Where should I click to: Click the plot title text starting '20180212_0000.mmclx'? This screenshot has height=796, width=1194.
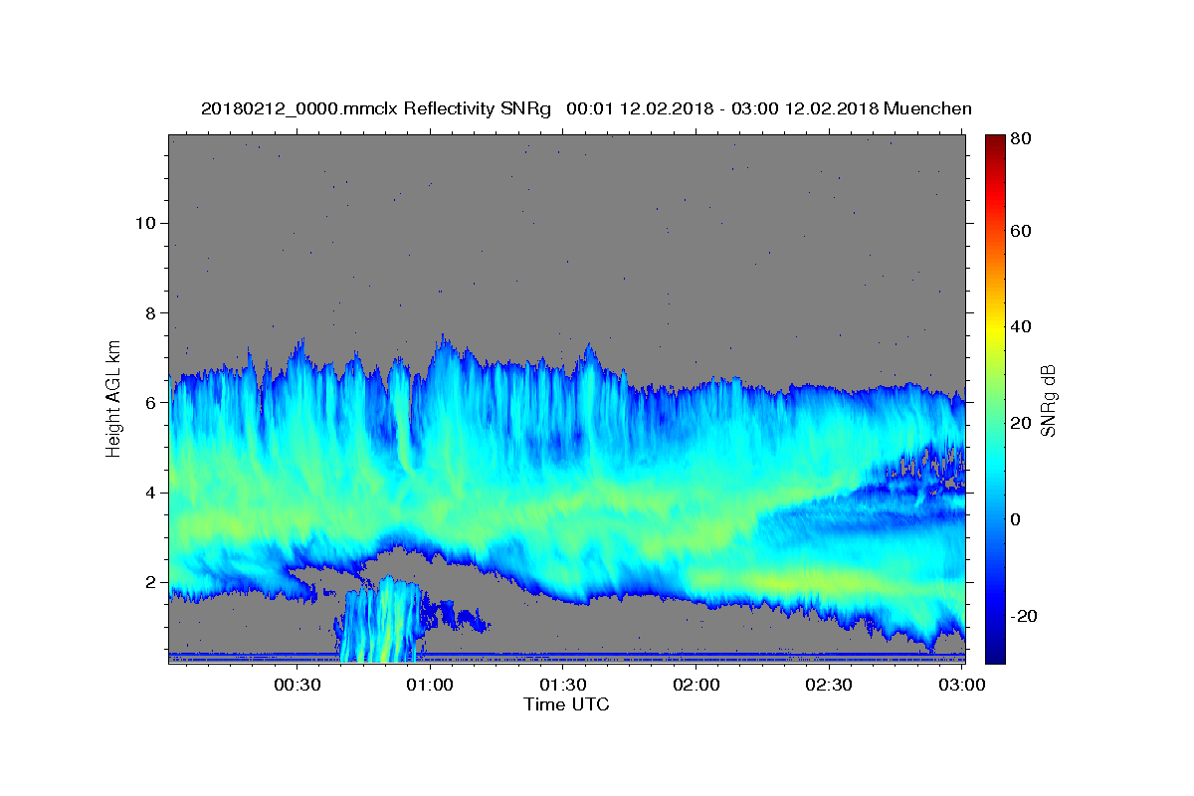tap(586, 108)
